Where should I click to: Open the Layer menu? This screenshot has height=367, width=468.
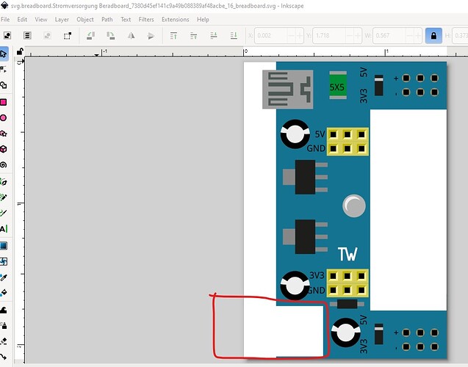point(62,19)
